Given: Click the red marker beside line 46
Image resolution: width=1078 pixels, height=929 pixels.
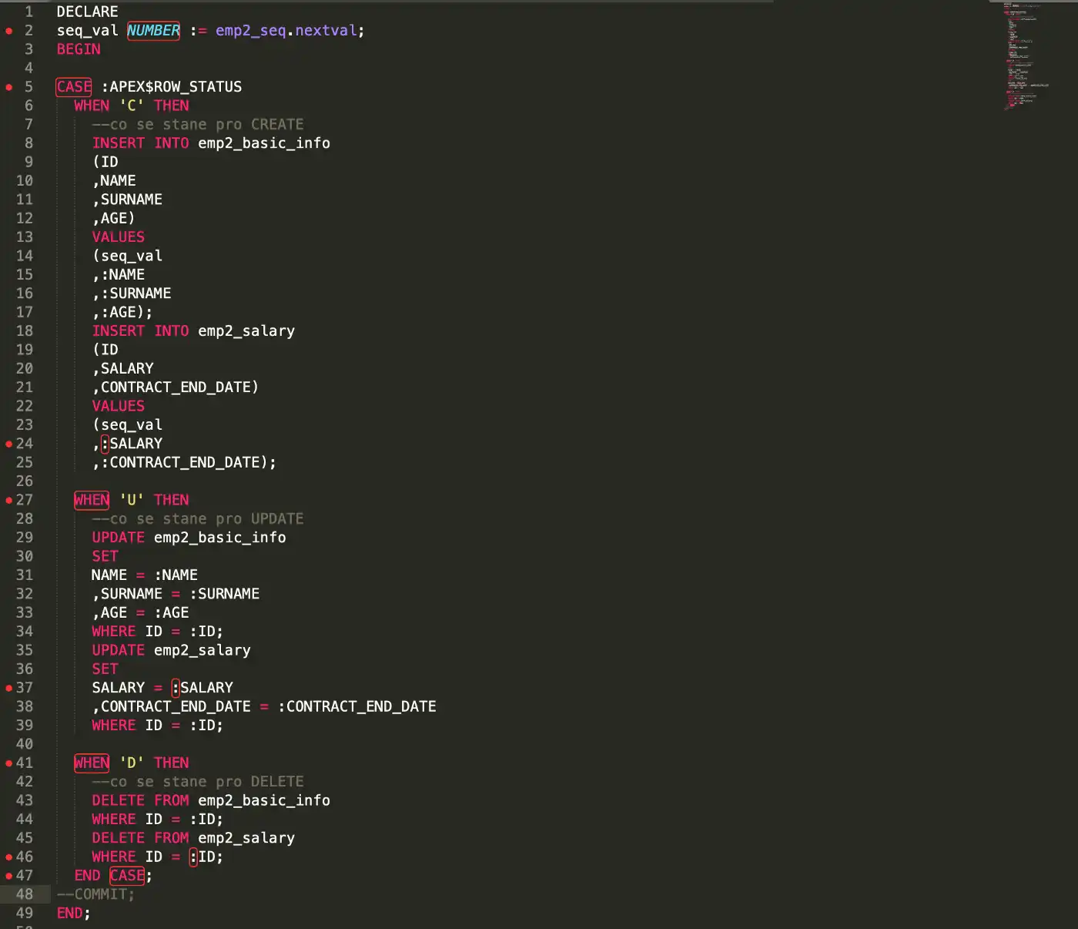Looking at the screenshot, I should point(9,857).
